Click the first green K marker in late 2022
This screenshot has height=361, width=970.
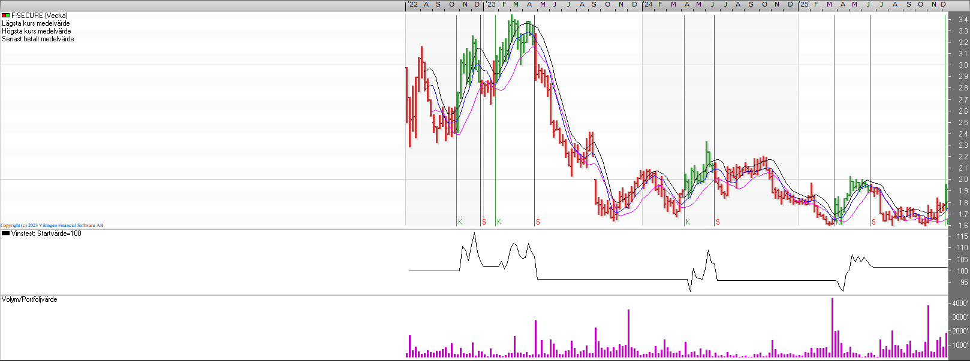[x=460, y=222]
